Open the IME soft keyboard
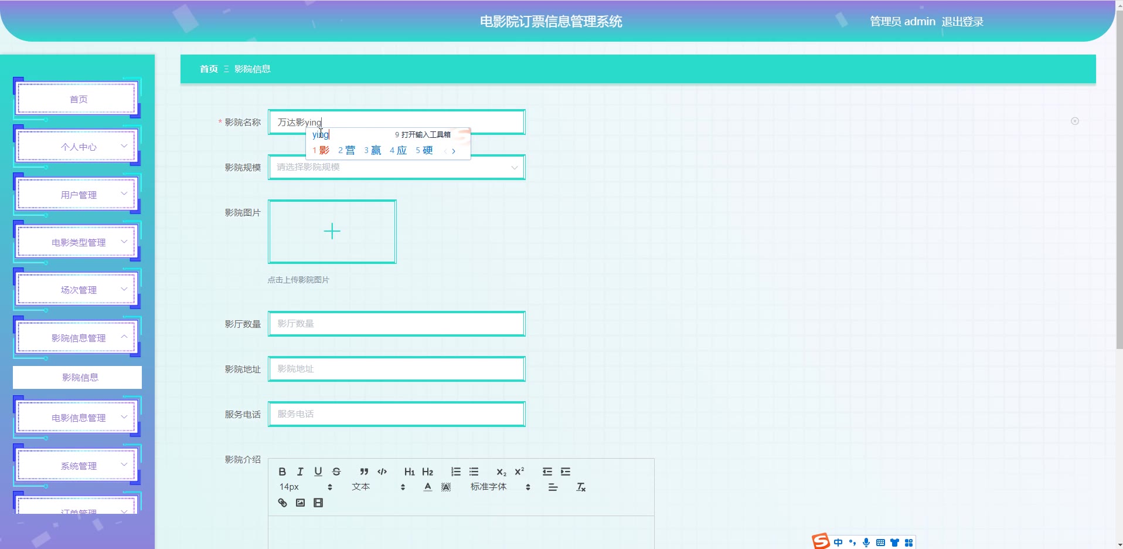Image resolution: width=1123 pixels, height=549 pixels. point(880,543)
